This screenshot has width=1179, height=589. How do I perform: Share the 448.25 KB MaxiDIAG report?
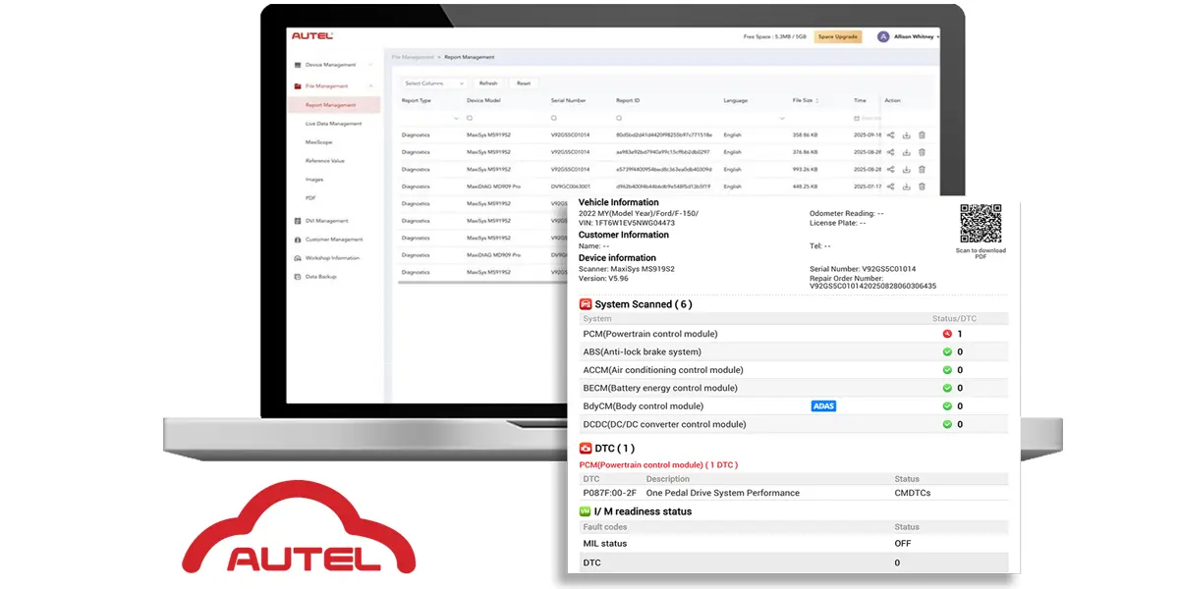tap(890, 186)
